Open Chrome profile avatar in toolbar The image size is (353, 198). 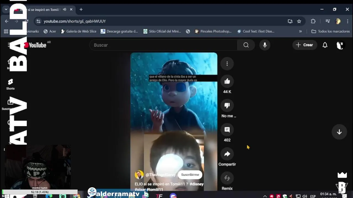(x=338, y=21)
